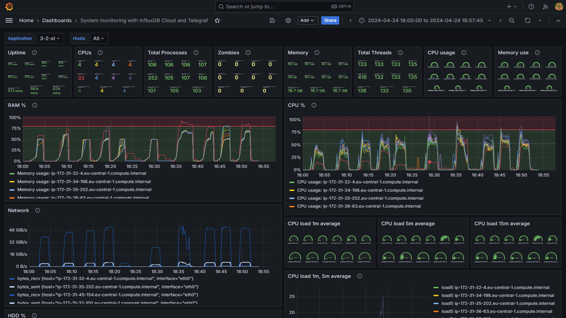Click inside the Search or jump to field
The height and width of the screenshot is (318, 566).
click(283, 6)
